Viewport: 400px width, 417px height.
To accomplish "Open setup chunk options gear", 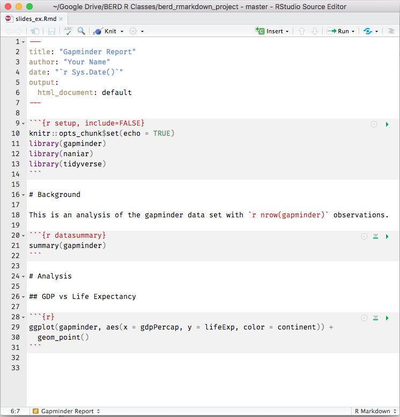I will [x=374, y=124].
